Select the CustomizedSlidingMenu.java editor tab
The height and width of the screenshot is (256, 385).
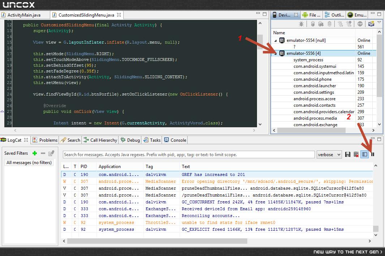click(86, 15)
